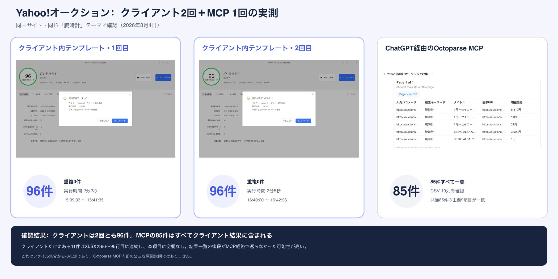The width and height of the screenshot is (558, 279).
Task: Click the 検索キーワード column header
Action: coord(435,102)
